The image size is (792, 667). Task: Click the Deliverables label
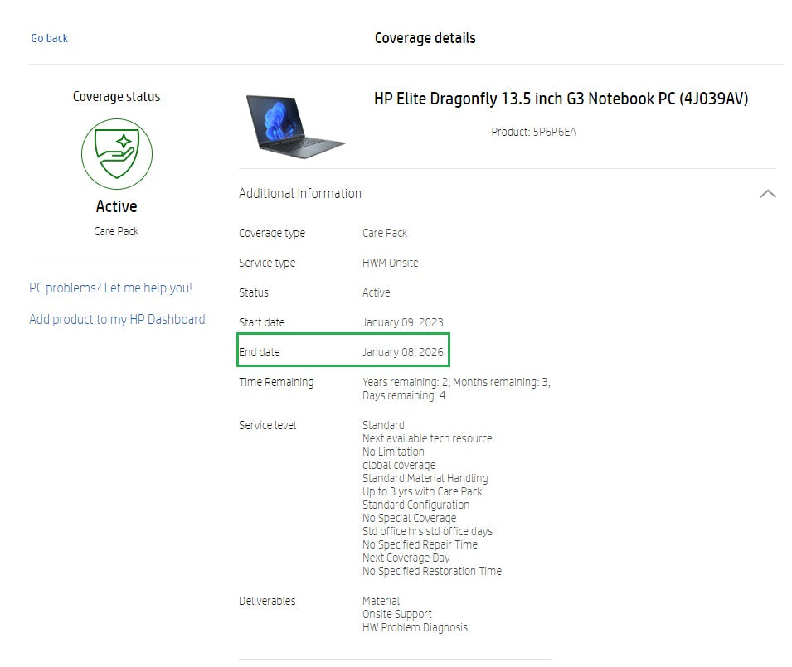[267, 601]
